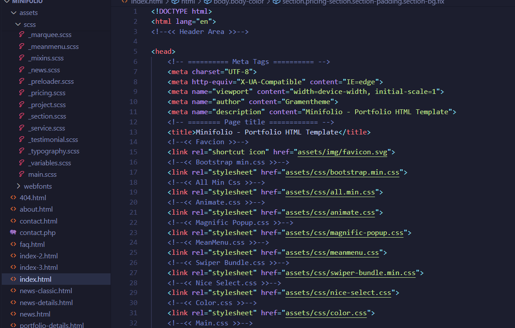Click the Sass icon beside _meanmenu.scss
515x328 pixels.
(x=22, y=46)
